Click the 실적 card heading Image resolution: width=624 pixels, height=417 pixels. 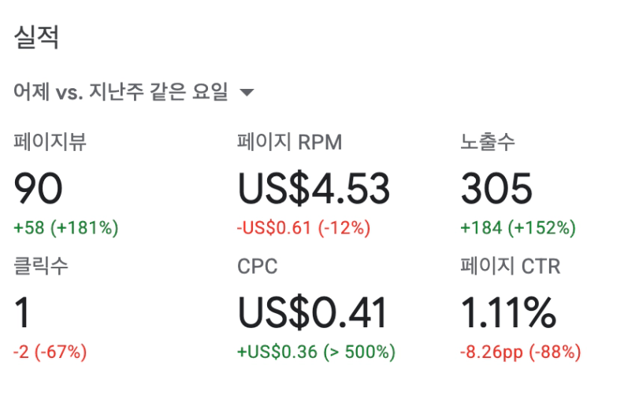point(36,38)
